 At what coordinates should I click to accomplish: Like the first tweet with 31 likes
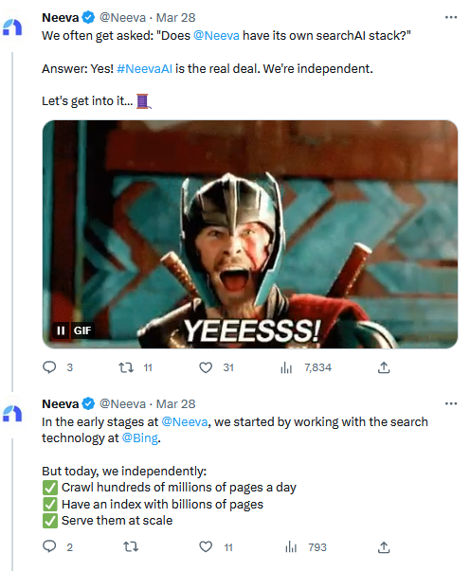[x=206, y=367]
